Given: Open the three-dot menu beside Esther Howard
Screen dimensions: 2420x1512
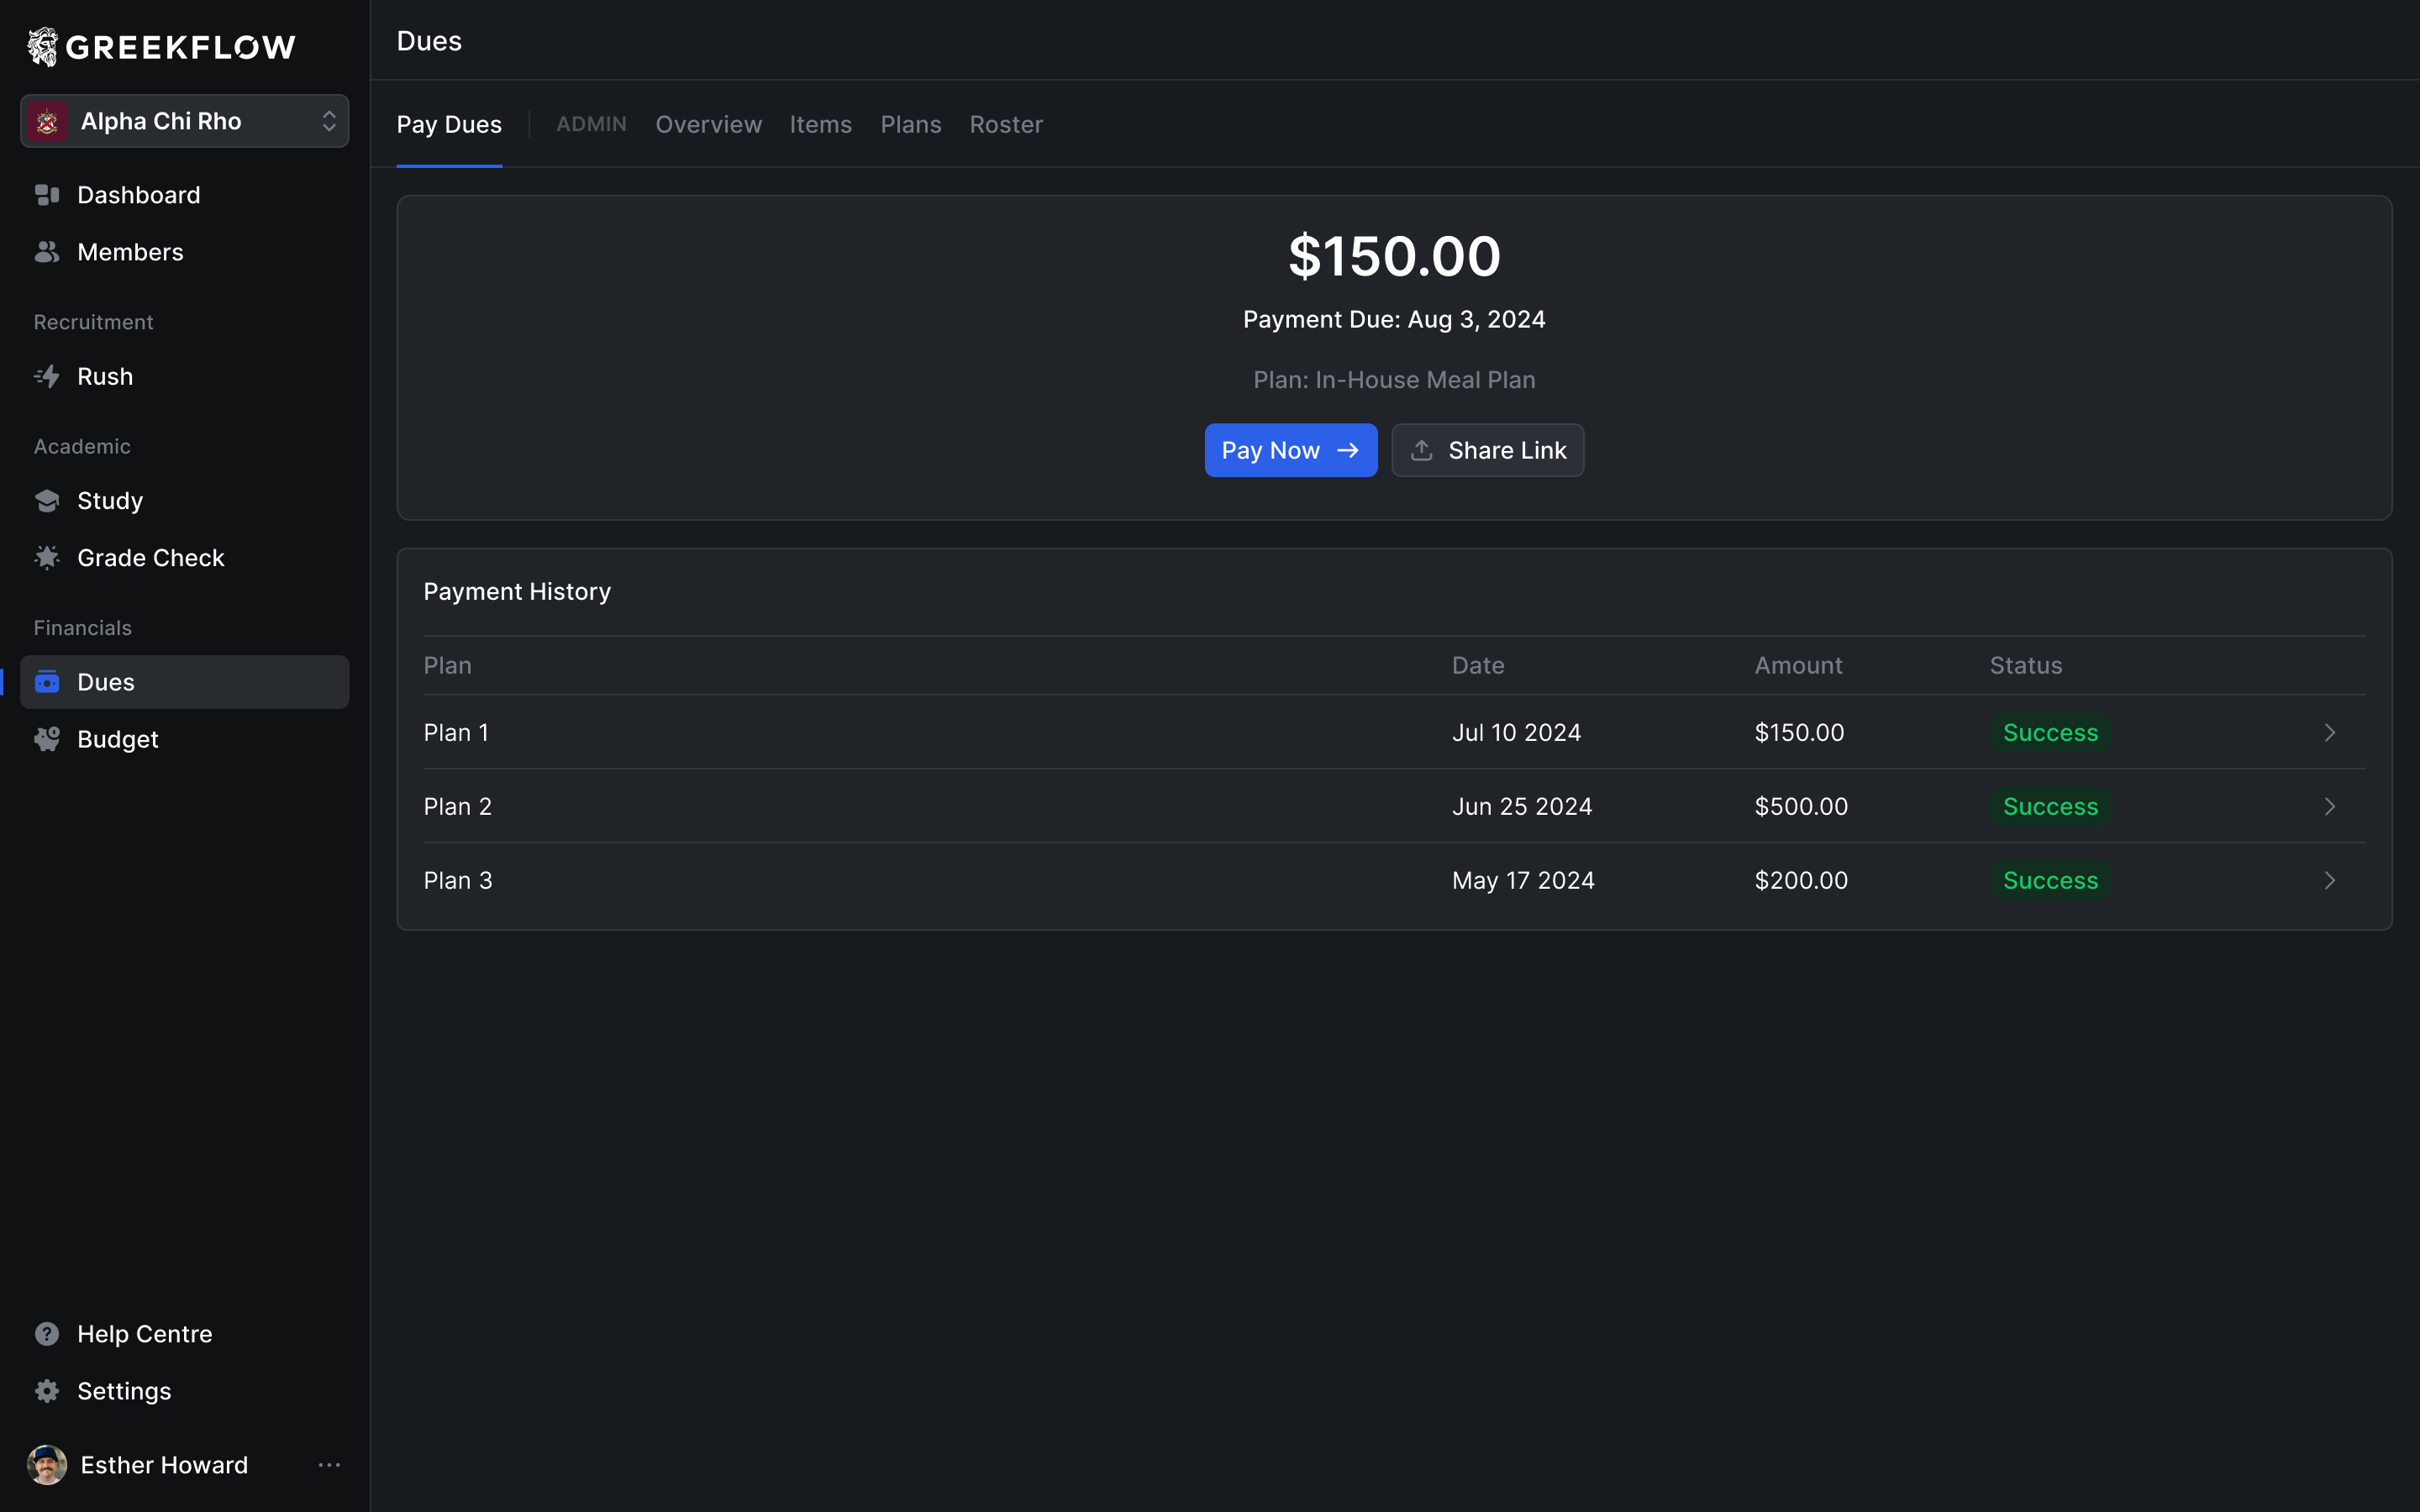Looking at the screenshot, I should [329, 1465].
